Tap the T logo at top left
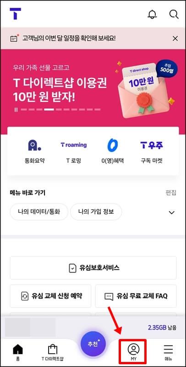The height and width of the screenshot is (367, 186). point(16,14)
